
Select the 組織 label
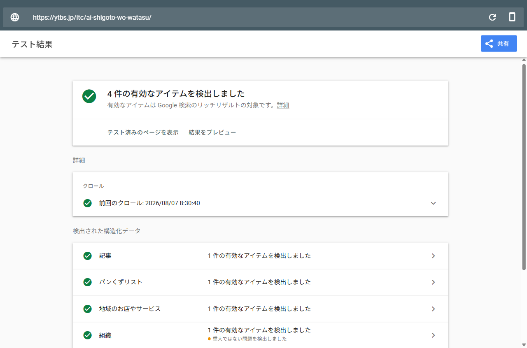pos(105,335)
